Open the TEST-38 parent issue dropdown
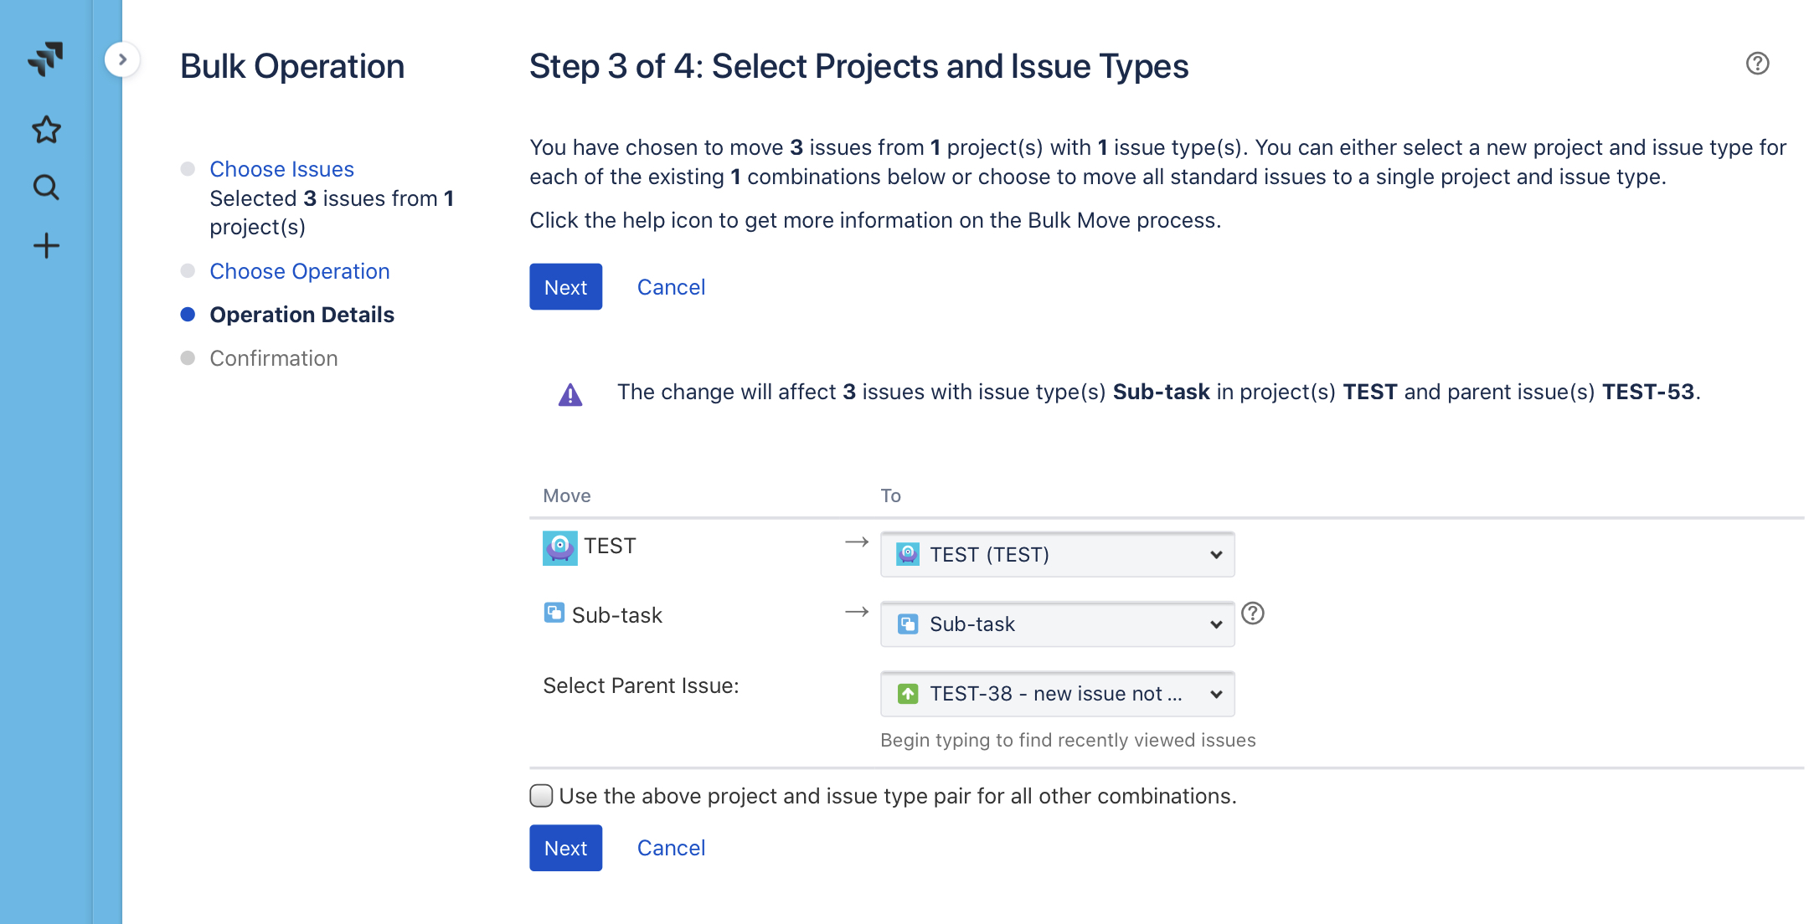The height and width of the screenshot is (924, 1809). [x=1057, y=694]
